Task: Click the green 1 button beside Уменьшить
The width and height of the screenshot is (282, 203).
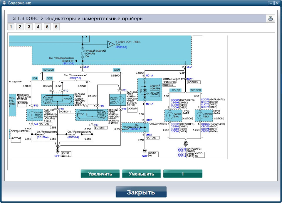Action: 183,174
